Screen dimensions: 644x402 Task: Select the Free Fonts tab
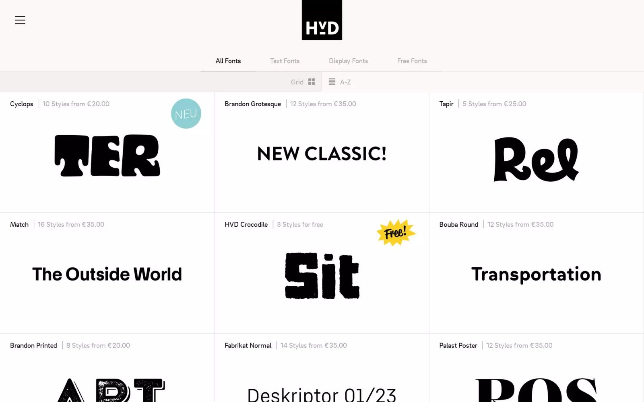412,61
